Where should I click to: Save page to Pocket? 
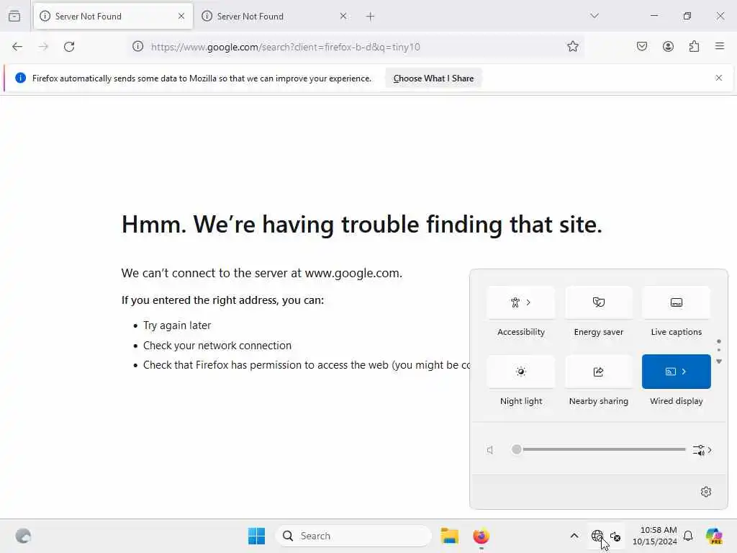(x=642, y=47)
